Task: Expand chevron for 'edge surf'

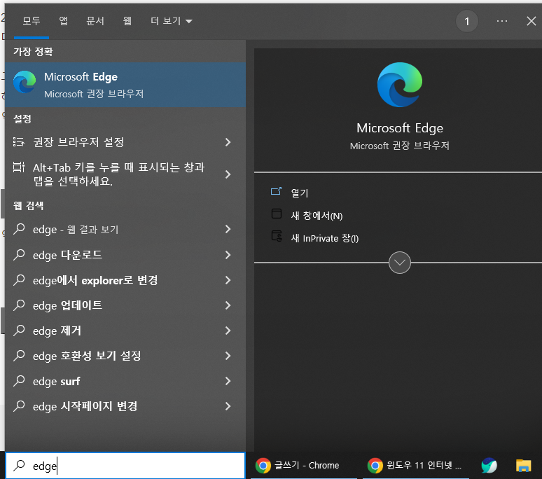Action: coord(228,381)
